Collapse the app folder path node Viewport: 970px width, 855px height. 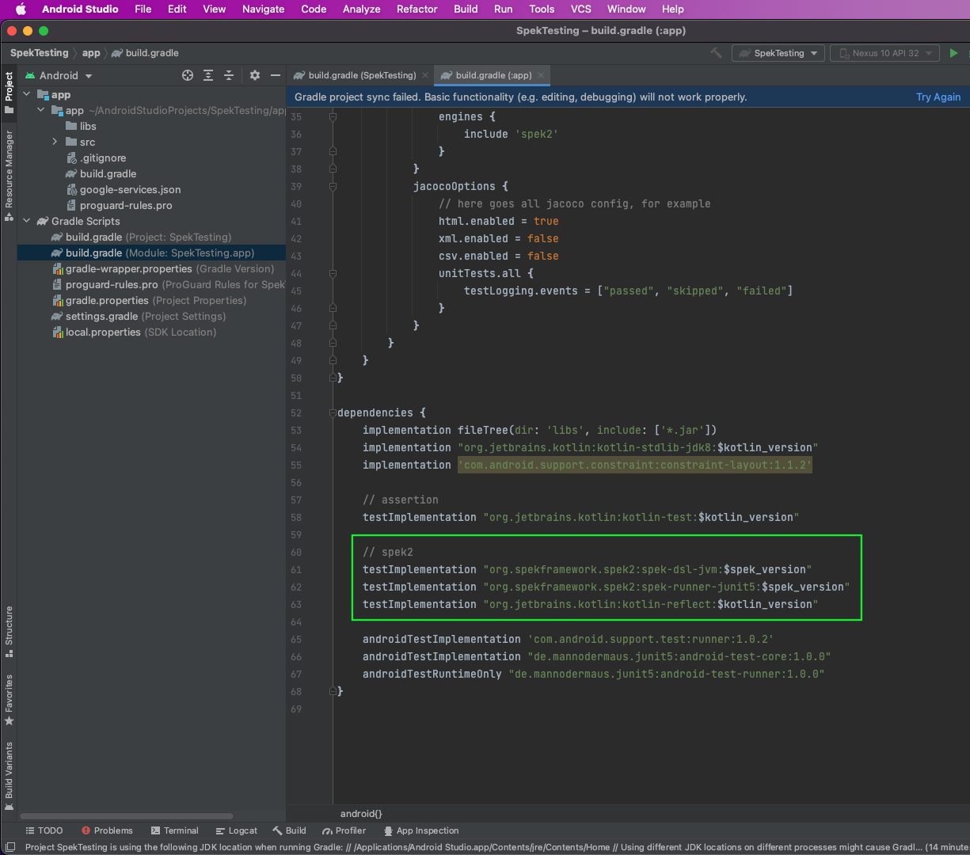(x=41, y=110)
